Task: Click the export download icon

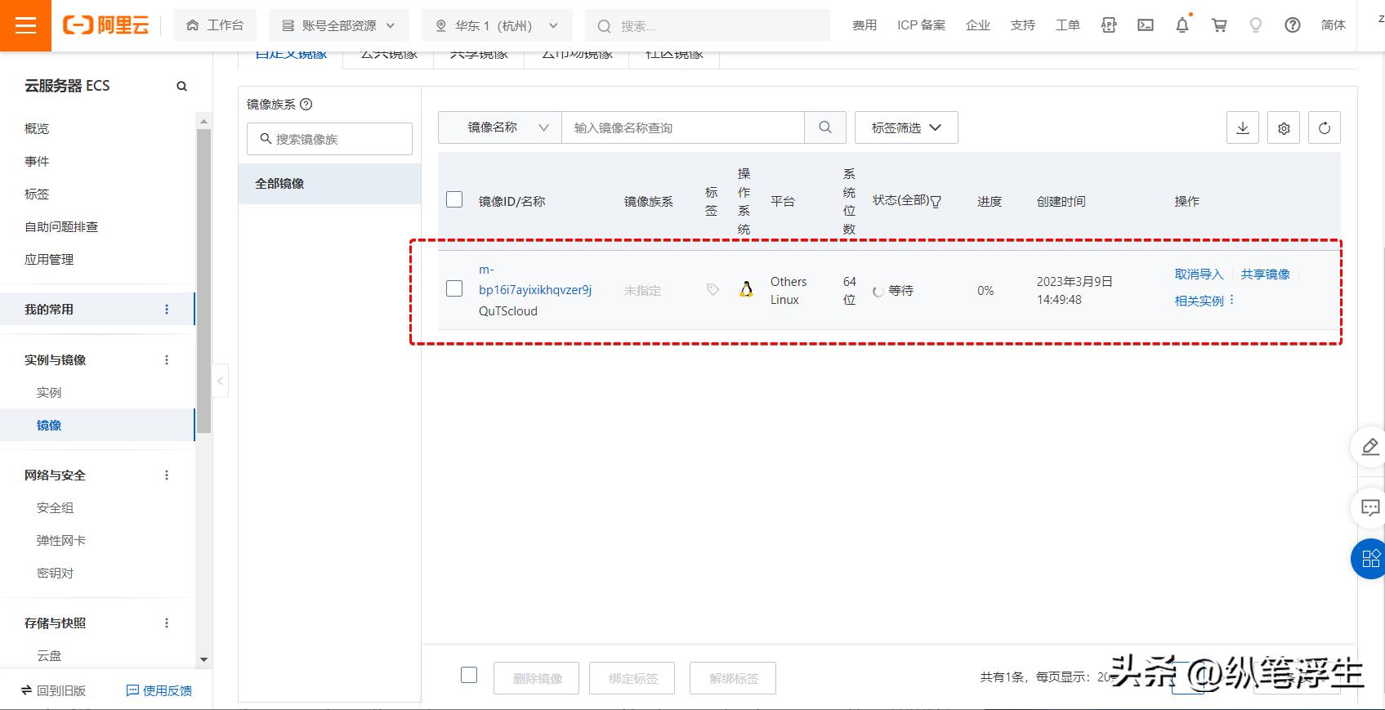Action: pos(1243,127)
